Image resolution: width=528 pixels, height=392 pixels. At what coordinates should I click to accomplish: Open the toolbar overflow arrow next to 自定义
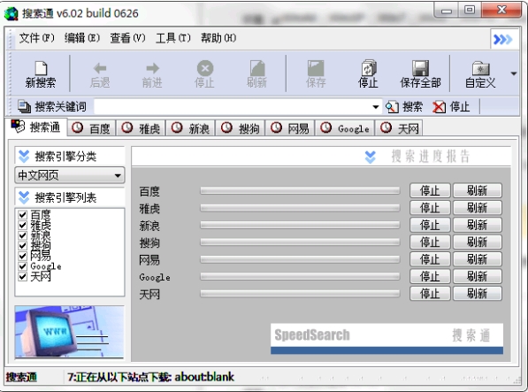(x=514, y=73)
